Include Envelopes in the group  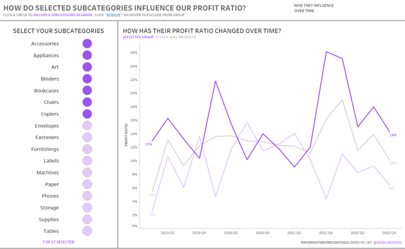tap(87, 126)
